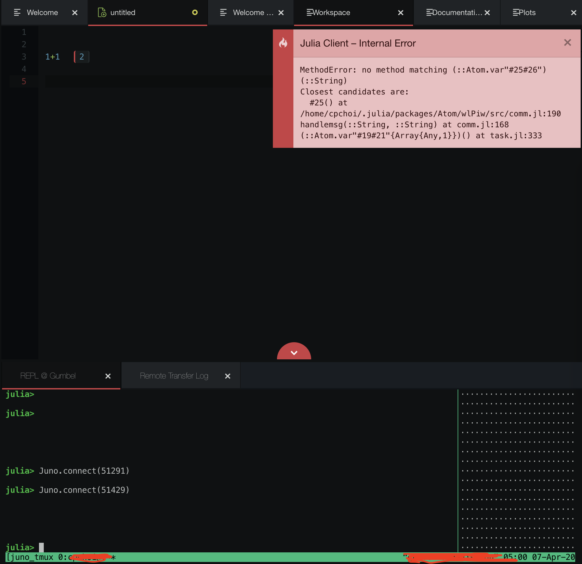Image resolution: width=582 pixels, height=564 pixels.
Task: Click the panel icon beside Workspace tab title
Action: tap(309, 12)
